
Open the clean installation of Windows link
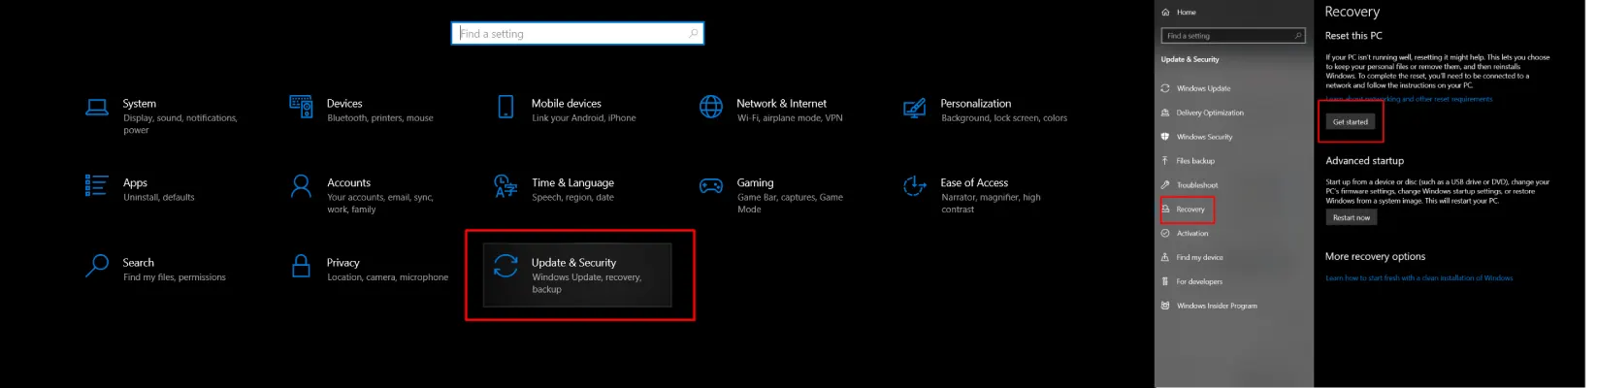click(1418, 278)
